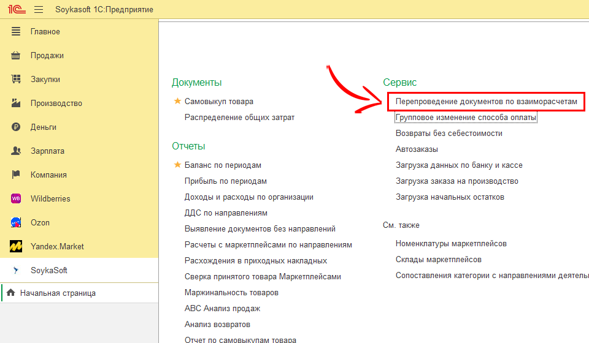Click the Wildberries WB icon

[x=17, y=199]
